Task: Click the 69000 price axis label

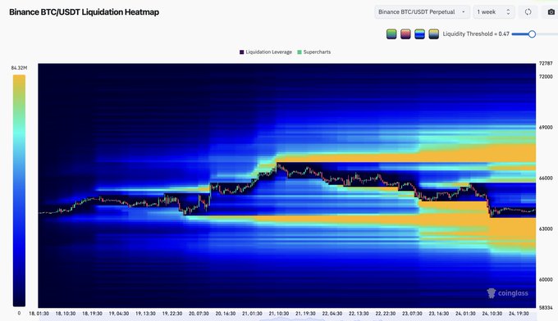Action: pos(546,128)
